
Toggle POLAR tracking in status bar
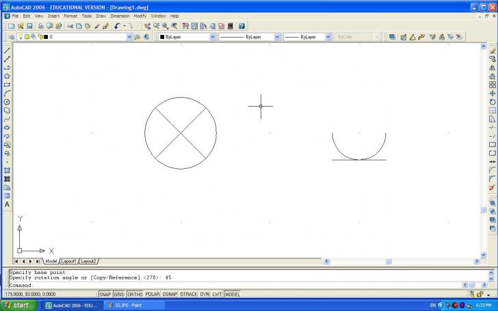coord(153,294)
